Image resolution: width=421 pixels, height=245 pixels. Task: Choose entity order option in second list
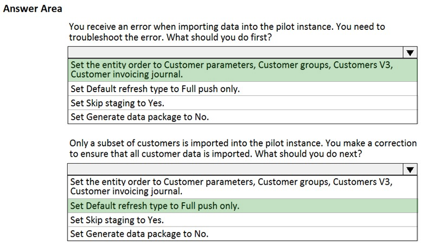pyautogui.click(x=243, y=187)
